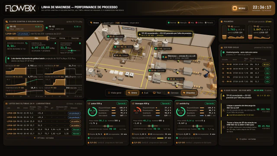Click the energy bolt icon on Energia card

55,43
